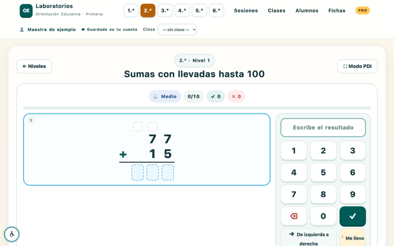Screen dimensions: 394x246
Task: Tap number 3 on keypad
Action: [x=352, y=151]
